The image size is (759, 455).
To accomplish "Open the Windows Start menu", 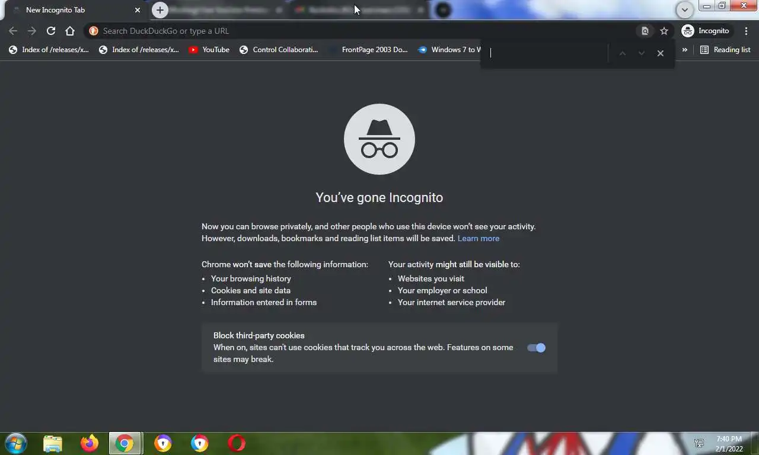I will (x=16, y=443).
